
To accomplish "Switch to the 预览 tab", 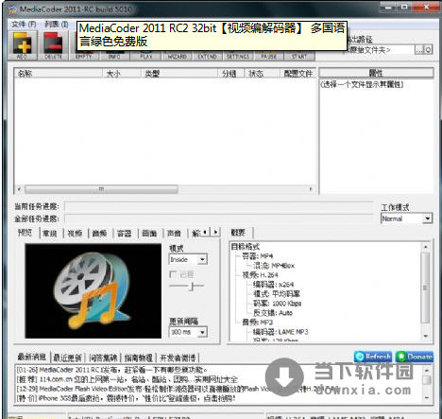I will point(25,233).
